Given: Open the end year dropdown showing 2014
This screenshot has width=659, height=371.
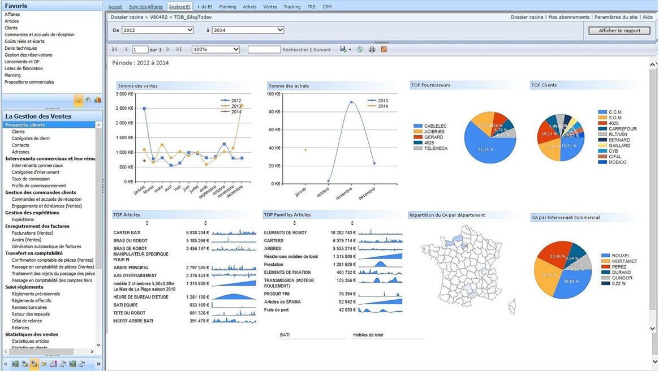Looking at the screenshot, I should click(248, 30).
